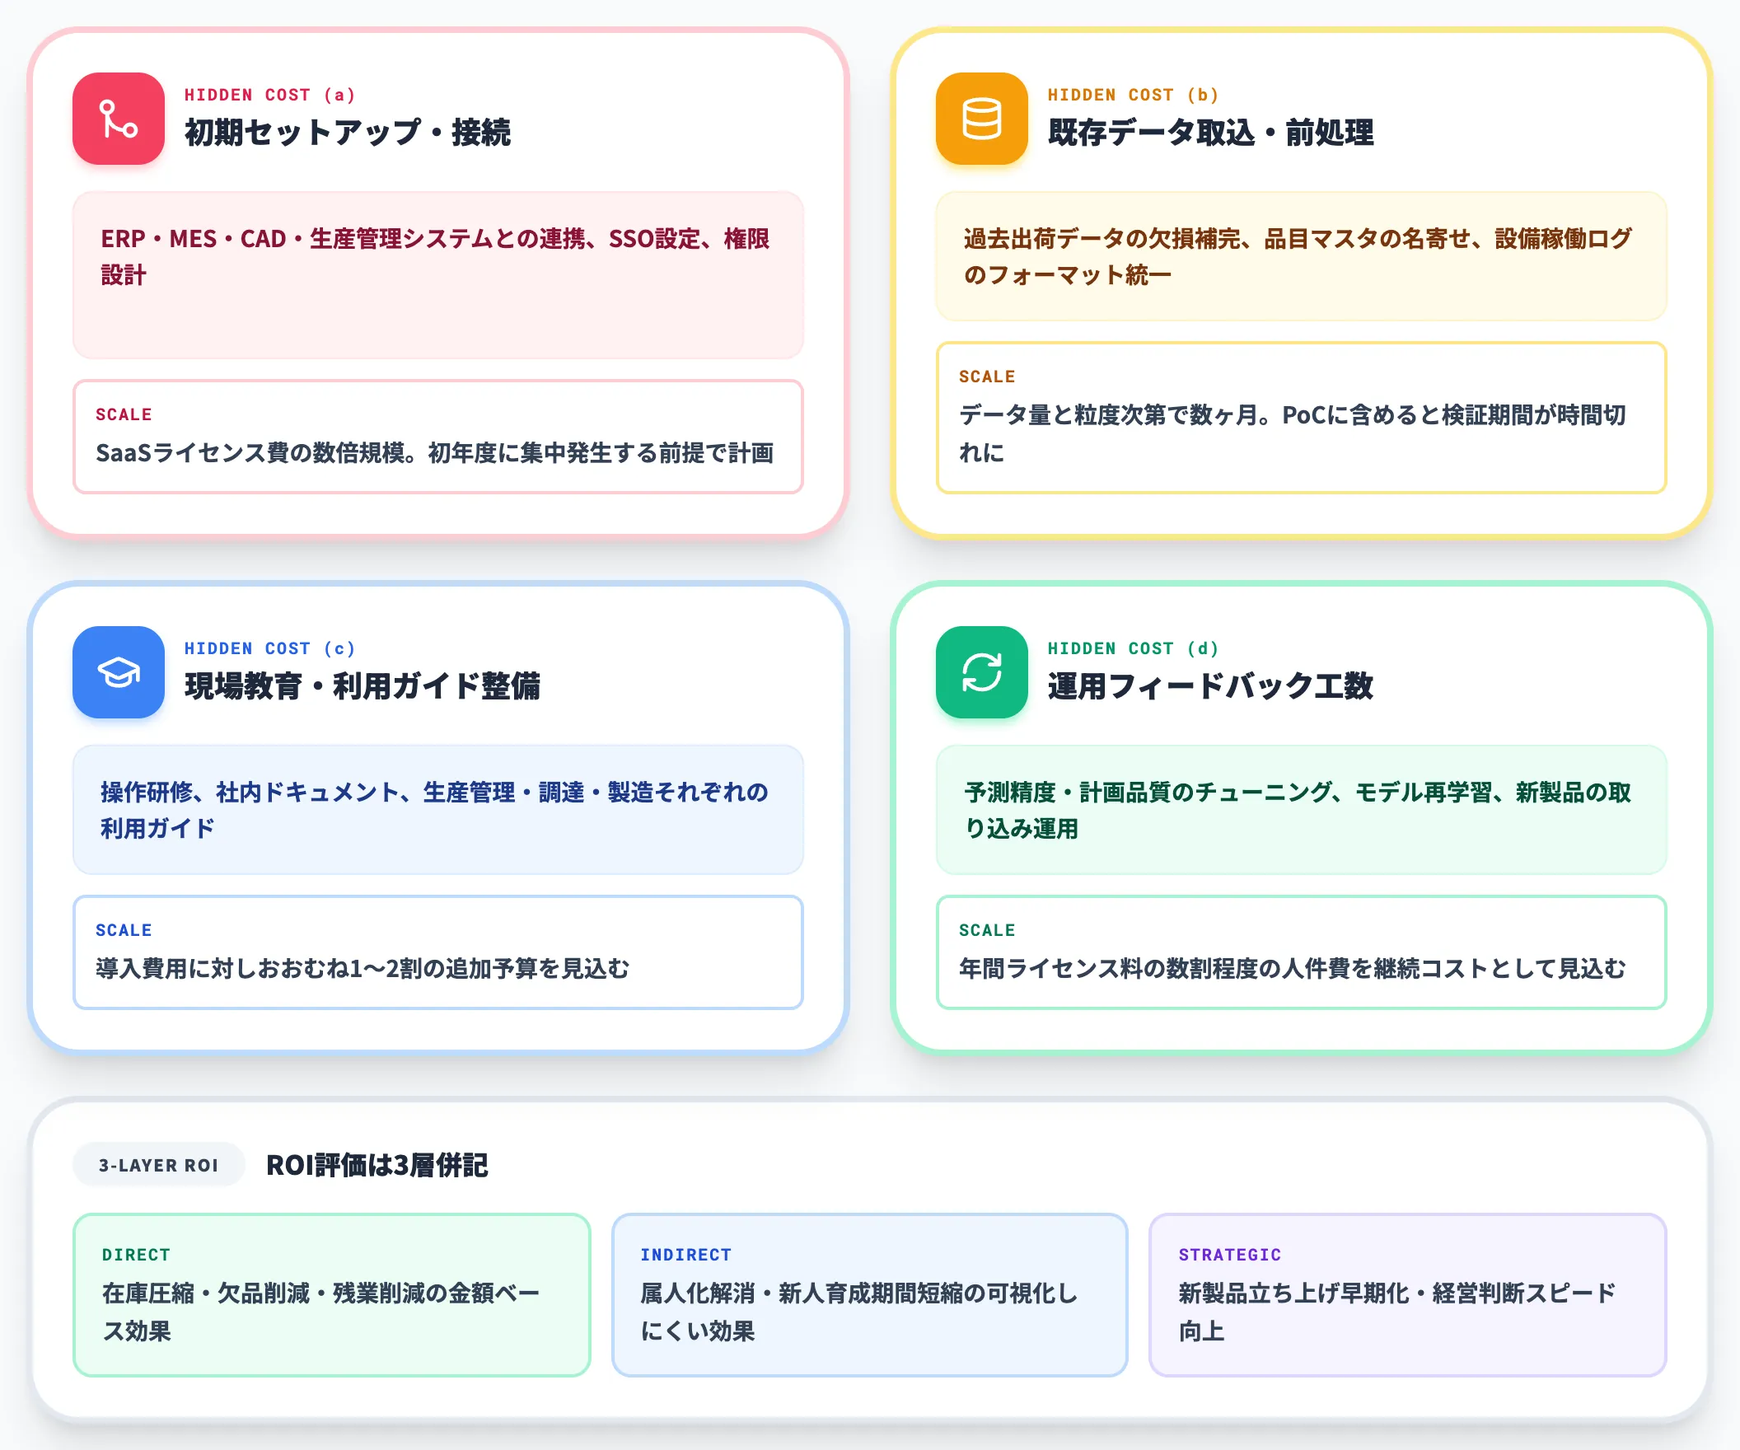Image resolution: width=1740 pixels, height=1450 pixels.
Task: Click the 予測精度・計画品質のチューニング description box
Action: pyautogui.click(x=1301, y=810)
